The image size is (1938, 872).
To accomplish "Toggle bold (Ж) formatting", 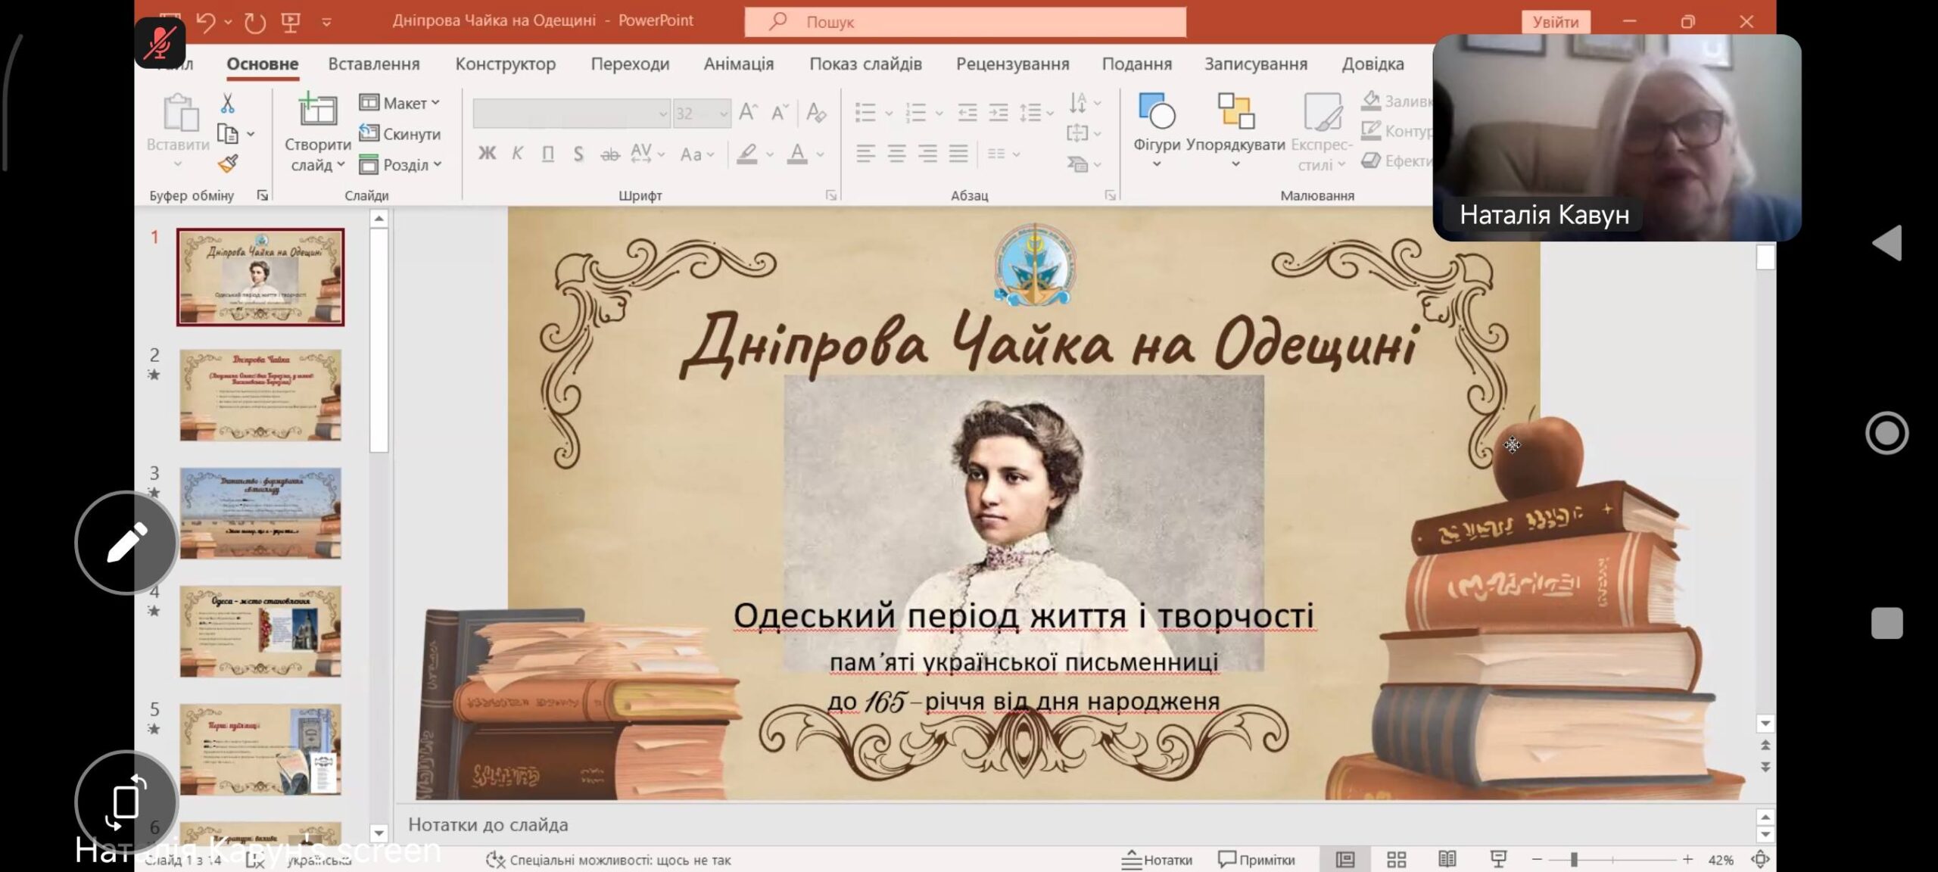I will click(487, 154).
